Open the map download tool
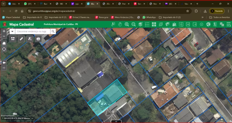Image resolution: width=232 pixels, height=123 pixels. pyautogui.click(x=174, y=24)
